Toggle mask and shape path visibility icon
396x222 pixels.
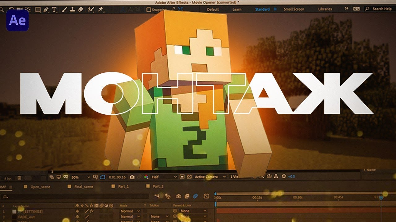[x=102, y=177]
